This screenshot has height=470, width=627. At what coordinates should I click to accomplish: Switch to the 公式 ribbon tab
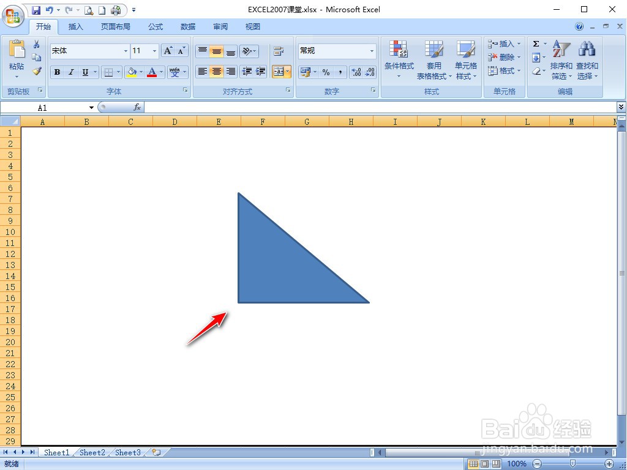pos(156,27)
